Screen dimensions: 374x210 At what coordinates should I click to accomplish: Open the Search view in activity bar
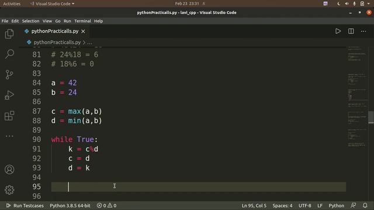point(9,54)
